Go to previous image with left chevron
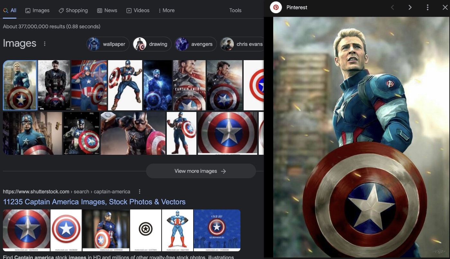This screenshot has width=450, height=259. [x=392, y=7]
